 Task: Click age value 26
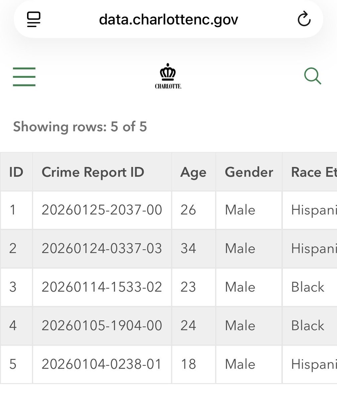click(x=188, y=210)
